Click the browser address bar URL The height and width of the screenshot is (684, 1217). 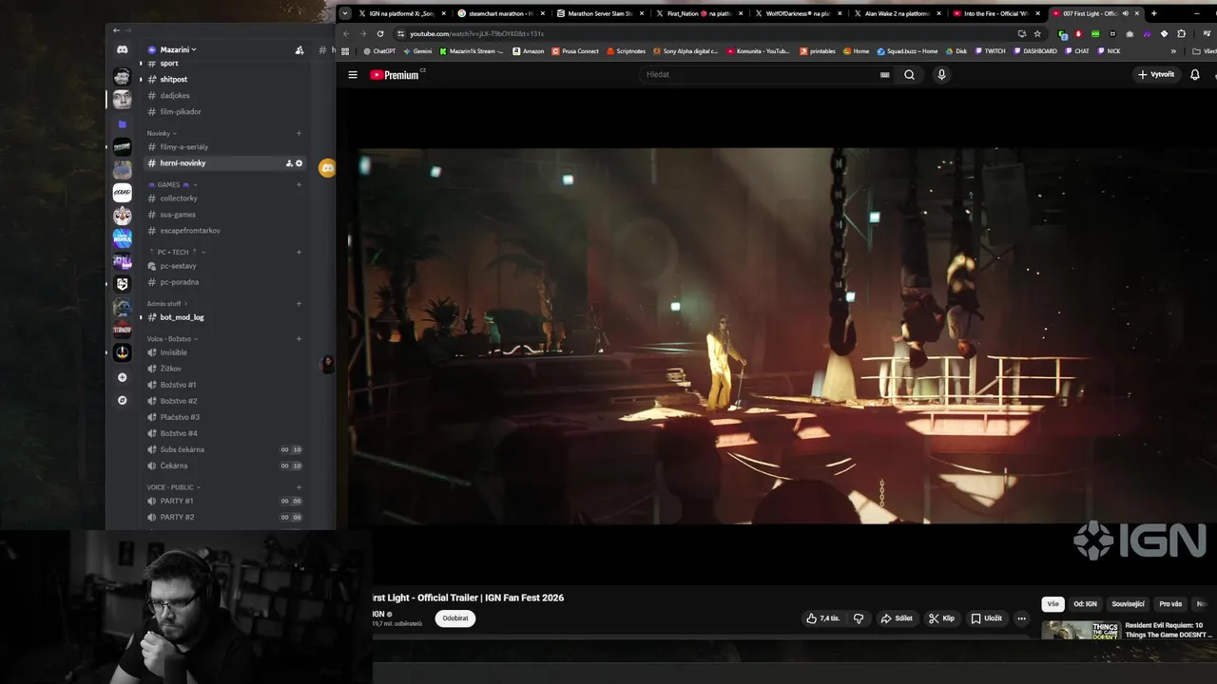(x=475, y=33)
